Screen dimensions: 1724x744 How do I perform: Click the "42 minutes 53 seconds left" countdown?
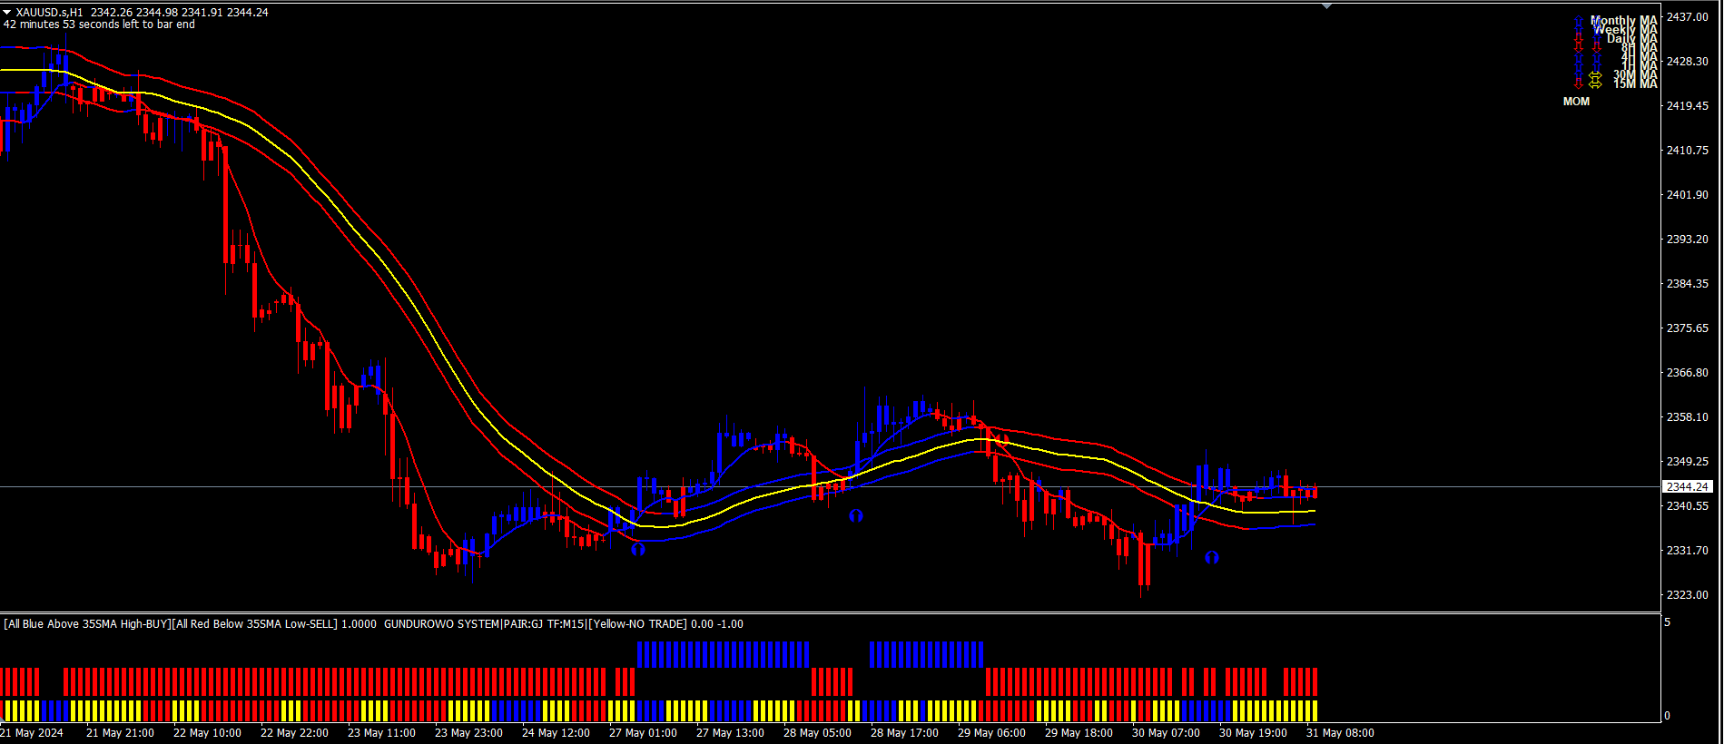coord(99,24)
